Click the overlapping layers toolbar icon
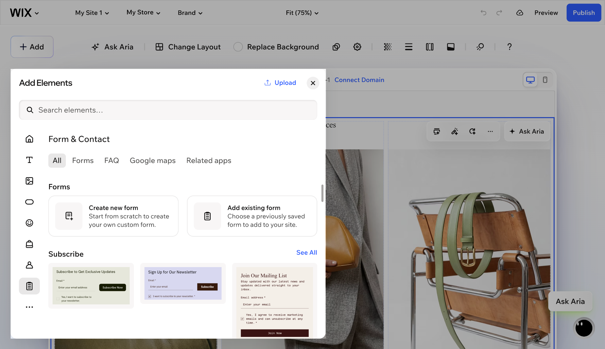Screen dimensions: 605x349 pyautogui.click(x=336, y=47)
